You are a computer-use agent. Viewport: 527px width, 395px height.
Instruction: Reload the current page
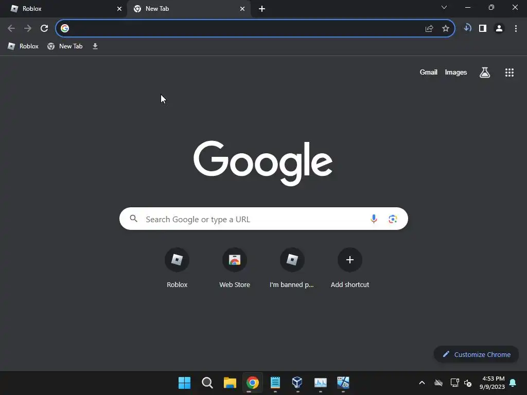point(44,28)
